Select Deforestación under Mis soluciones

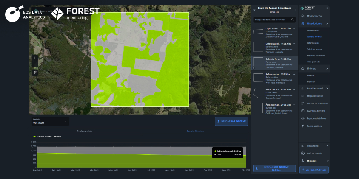point(313,31)
